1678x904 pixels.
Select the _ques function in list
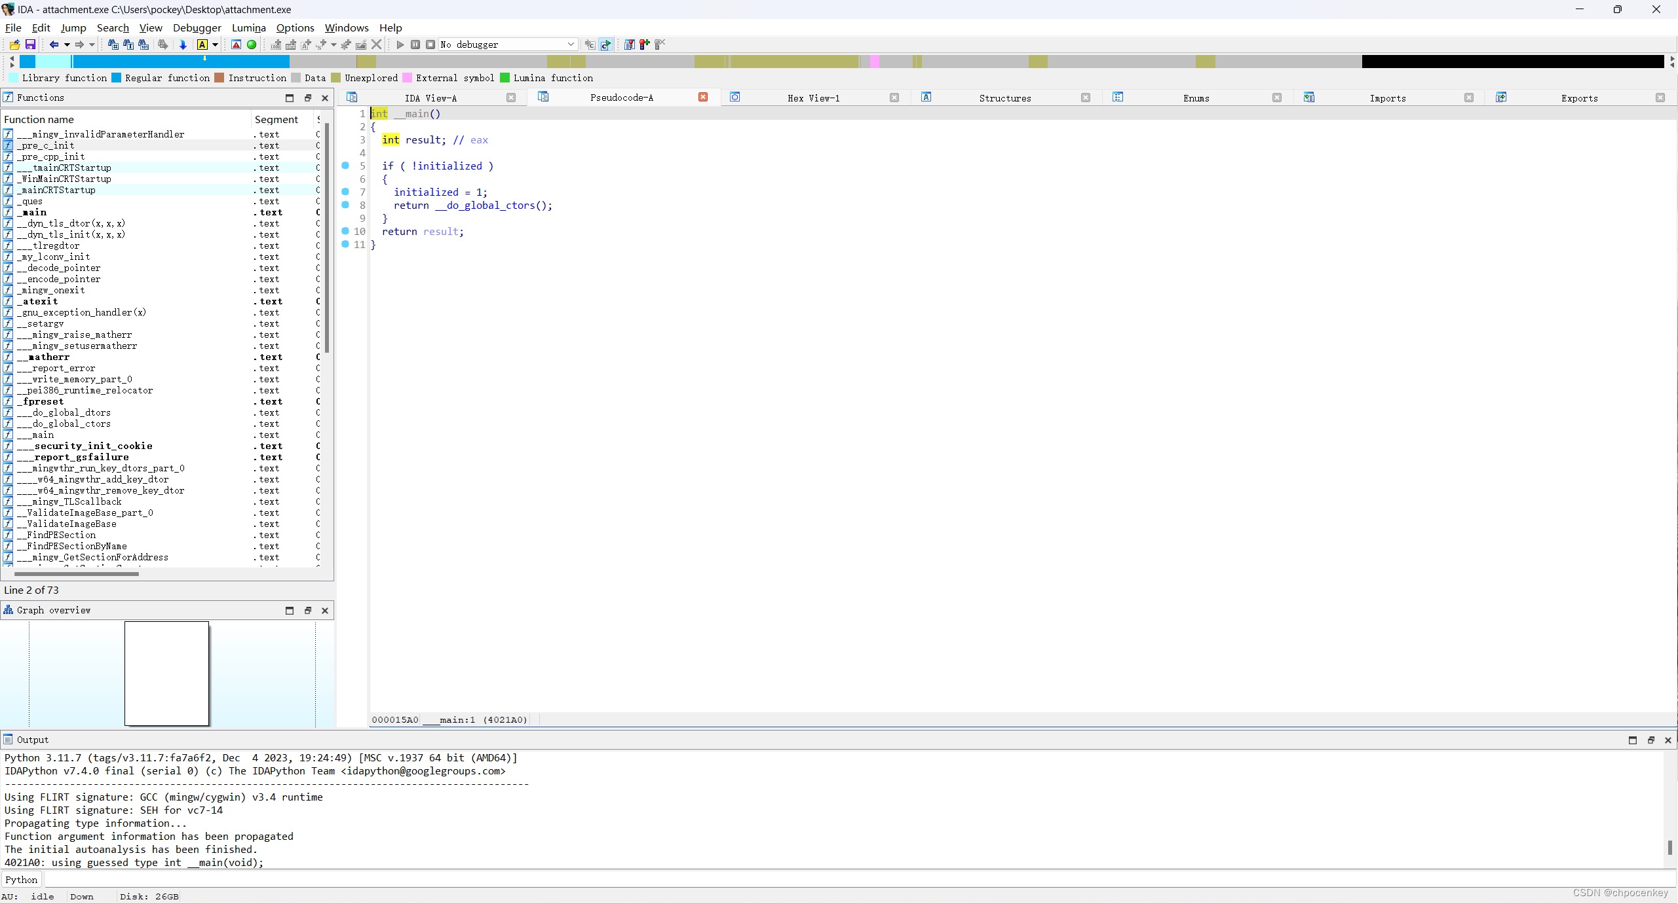31,201
